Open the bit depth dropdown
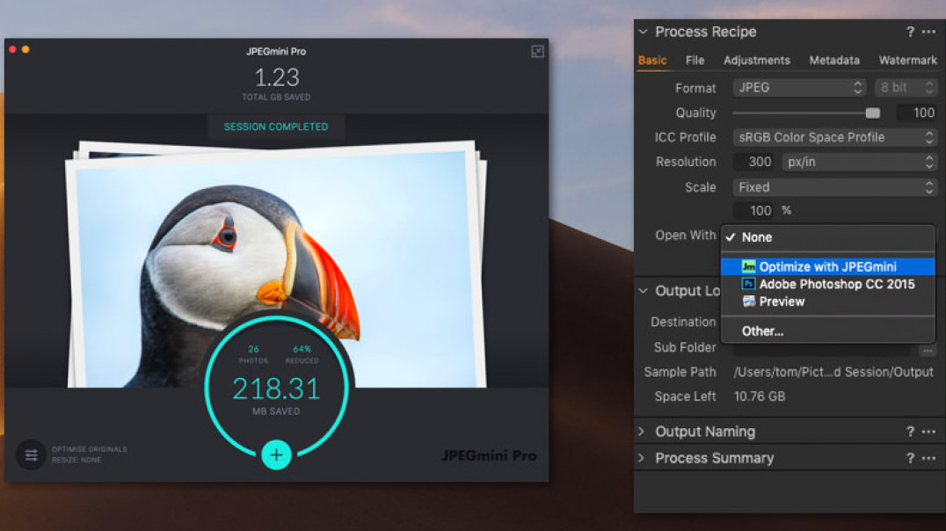This screenshot has width=946, height=531. (x=906, y=88)
